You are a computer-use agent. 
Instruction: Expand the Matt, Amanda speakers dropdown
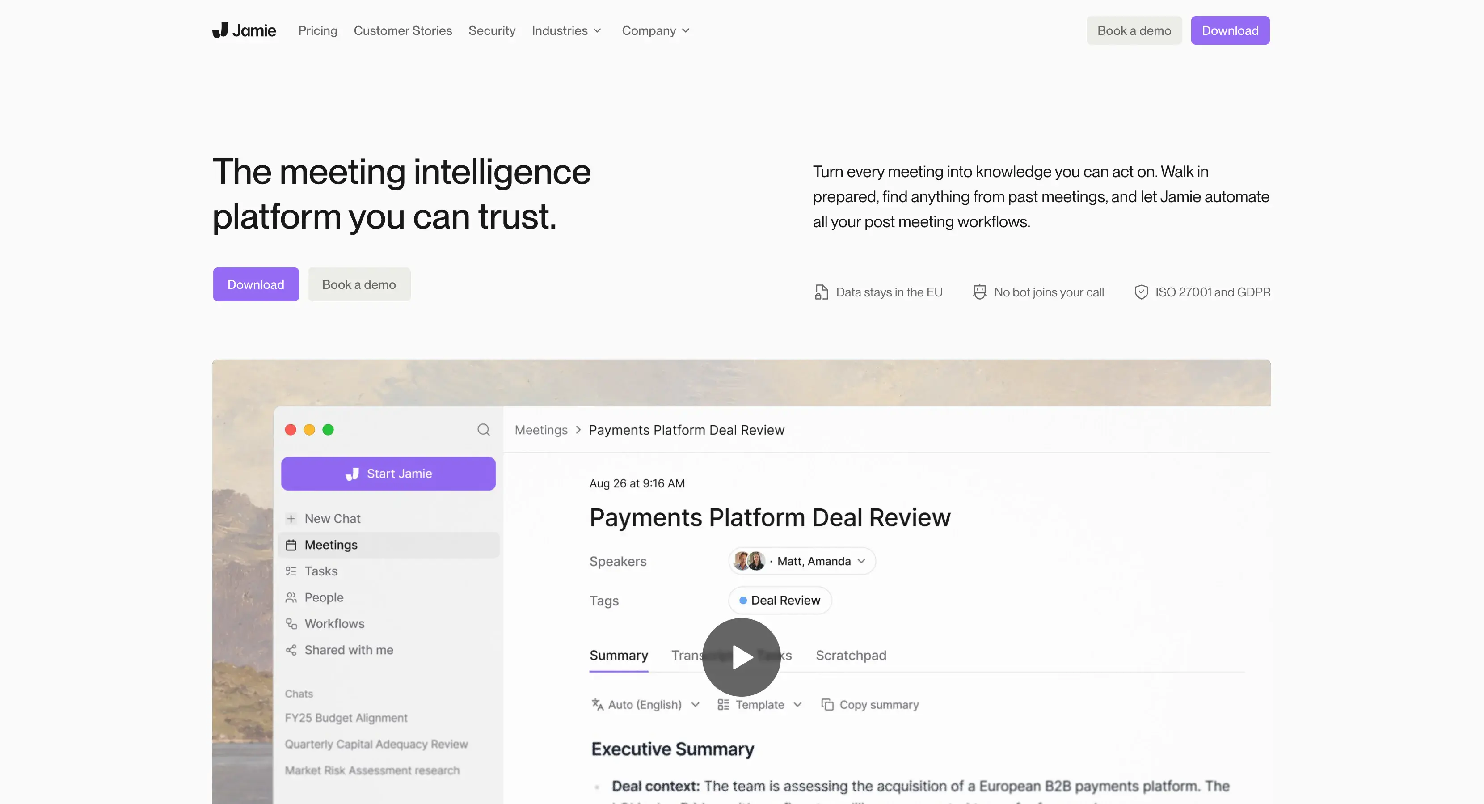802,561
